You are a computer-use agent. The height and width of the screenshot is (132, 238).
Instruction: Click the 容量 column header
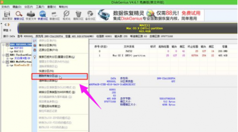click(225, 47)
